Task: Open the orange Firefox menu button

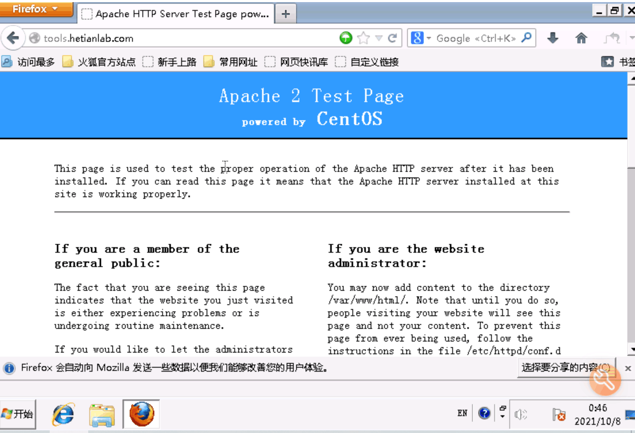Action: [x=36, y=9]
